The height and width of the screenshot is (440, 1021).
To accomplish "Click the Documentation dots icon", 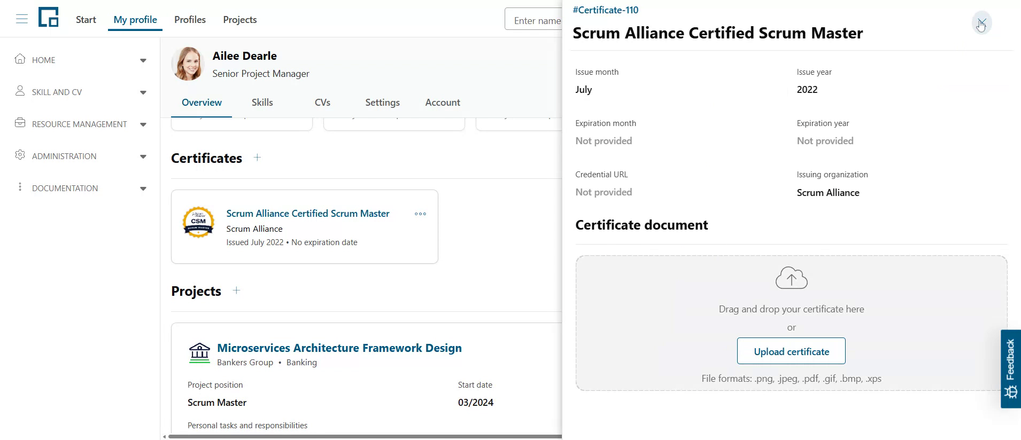I will click(20, 187).
